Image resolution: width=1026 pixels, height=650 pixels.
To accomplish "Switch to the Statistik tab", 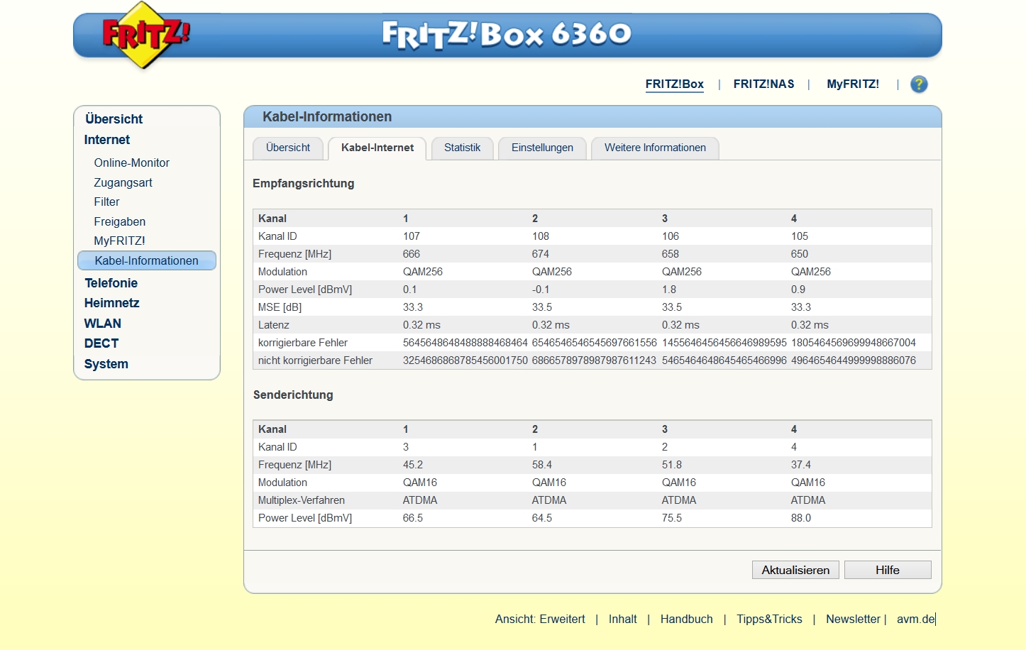I will click(463, 148).
